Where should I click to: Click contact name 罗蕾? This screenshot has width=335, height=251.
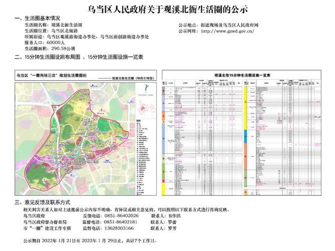coord(172,222)
